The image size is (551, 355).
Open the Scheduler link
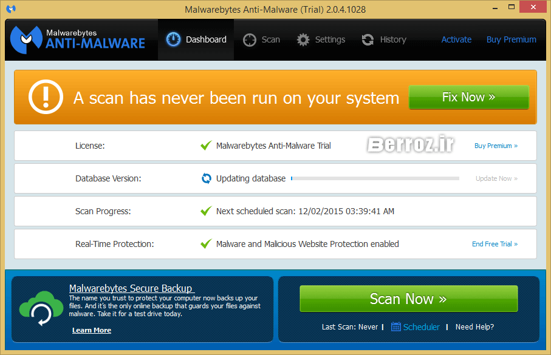pos(421,327)
